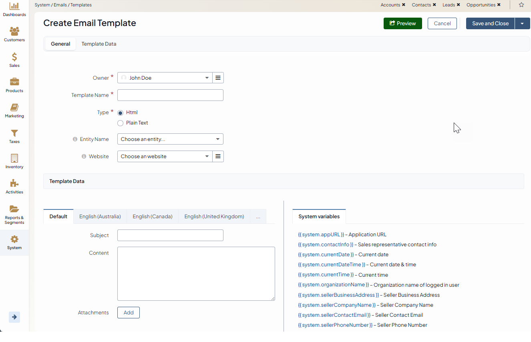This screenshot has width=531, height=342.
Task: Click the Sales dollar icon
Action: (14, 57)
